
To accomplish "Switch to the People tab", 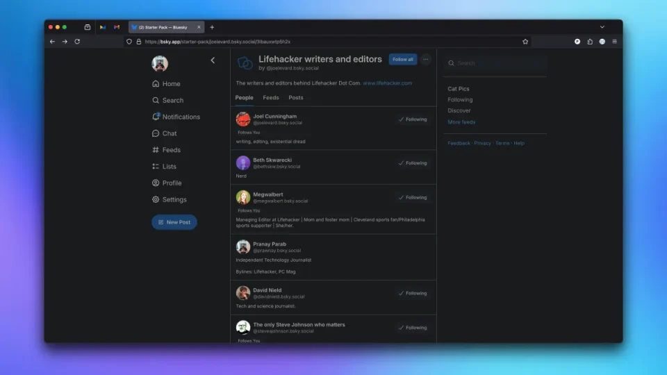I will [244, 98].
